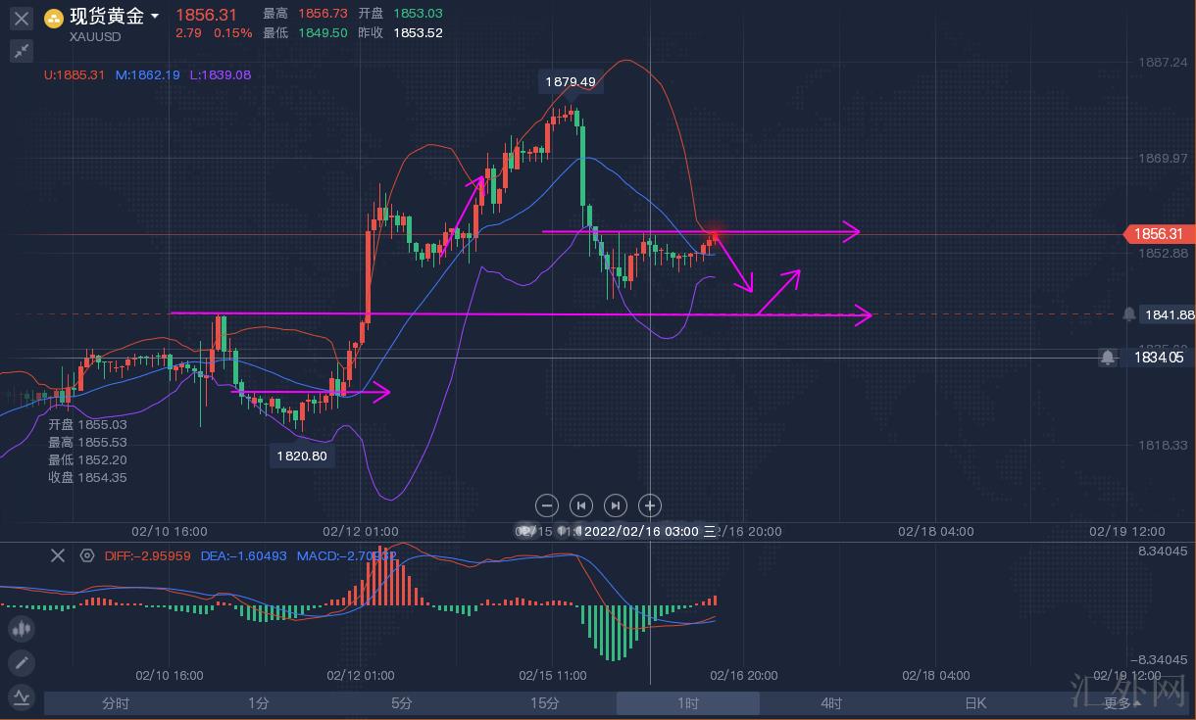Click the zoom out minus button
1196x720 pixels.
coord(547,505)
